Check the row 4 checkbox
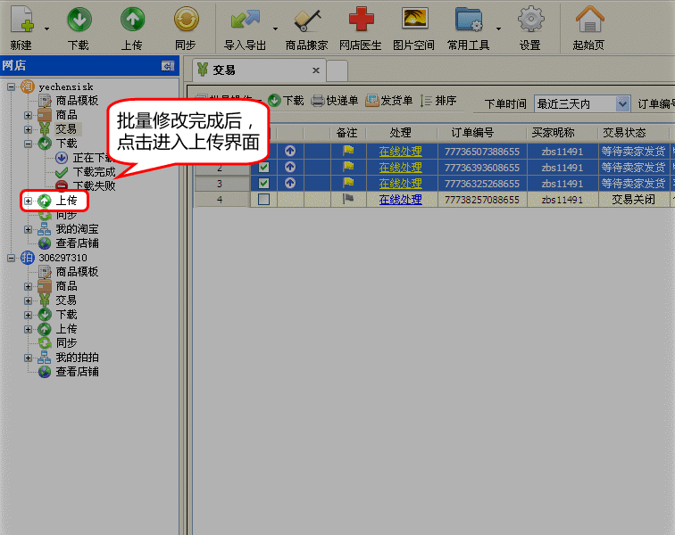This screenshot has width=675, height=535. pos(264,200)
